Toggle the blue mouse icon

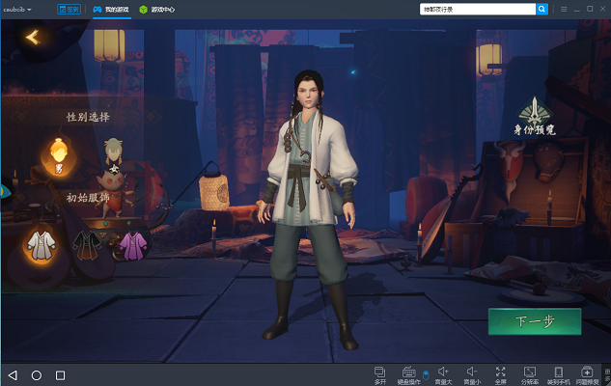pyautogui.click(x=426, y=375)
